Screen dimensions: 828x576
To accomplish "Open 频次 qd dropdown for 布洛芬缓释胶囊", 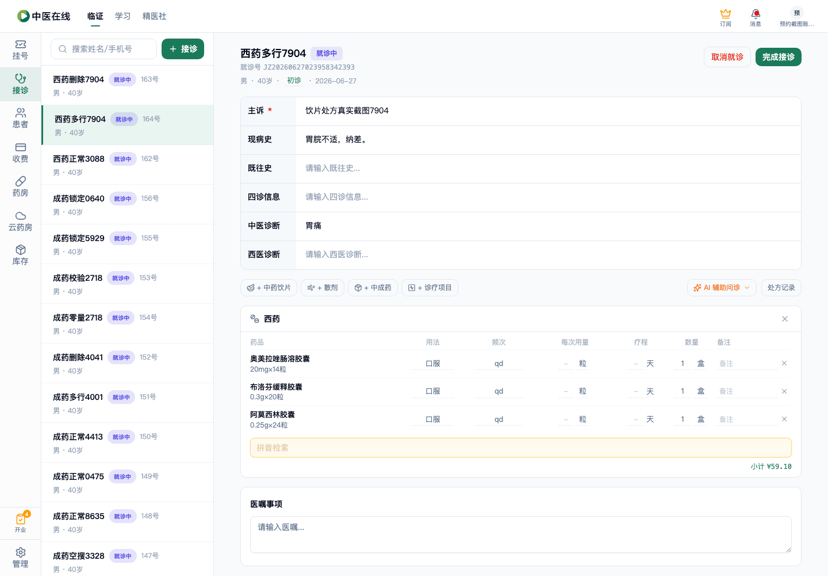I will tap(499, 391).
